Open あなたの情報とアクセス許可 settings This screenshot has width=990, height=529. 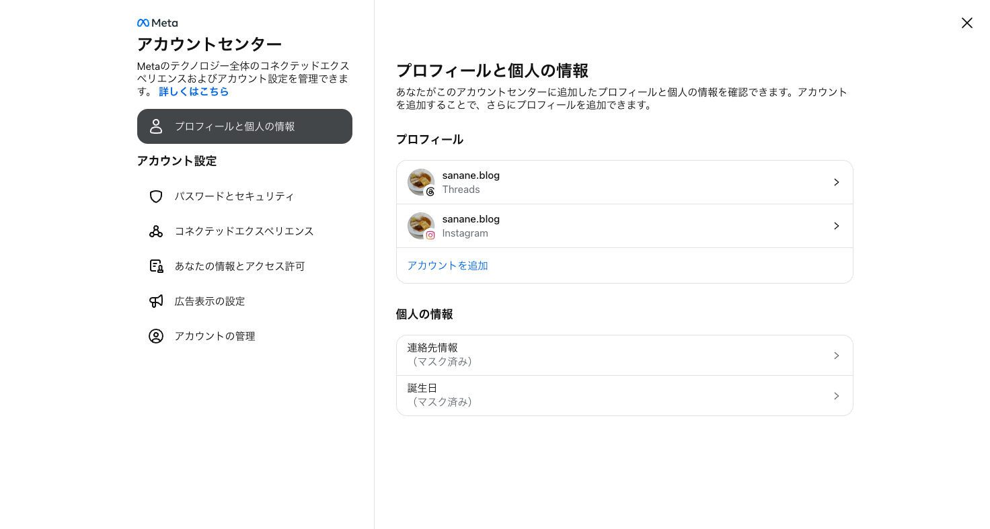coord(245,266)
